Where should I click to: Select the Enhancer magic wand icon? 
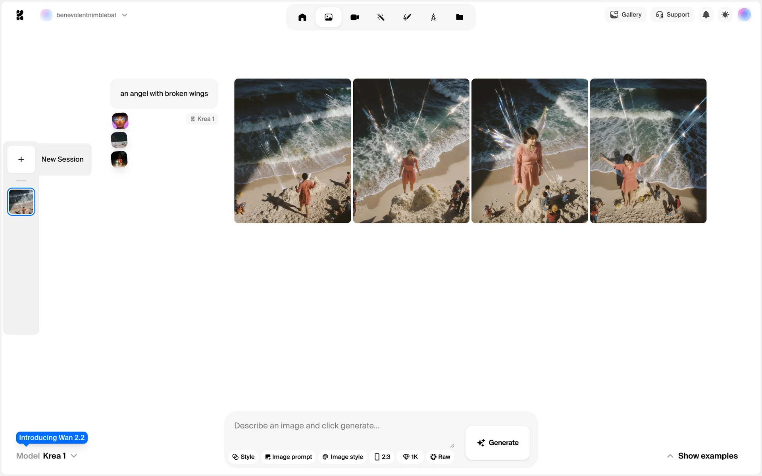[381, 17]
